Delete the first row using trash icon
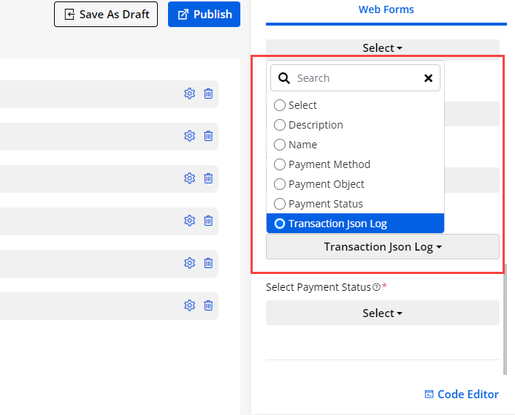 [x=208, y=94]
